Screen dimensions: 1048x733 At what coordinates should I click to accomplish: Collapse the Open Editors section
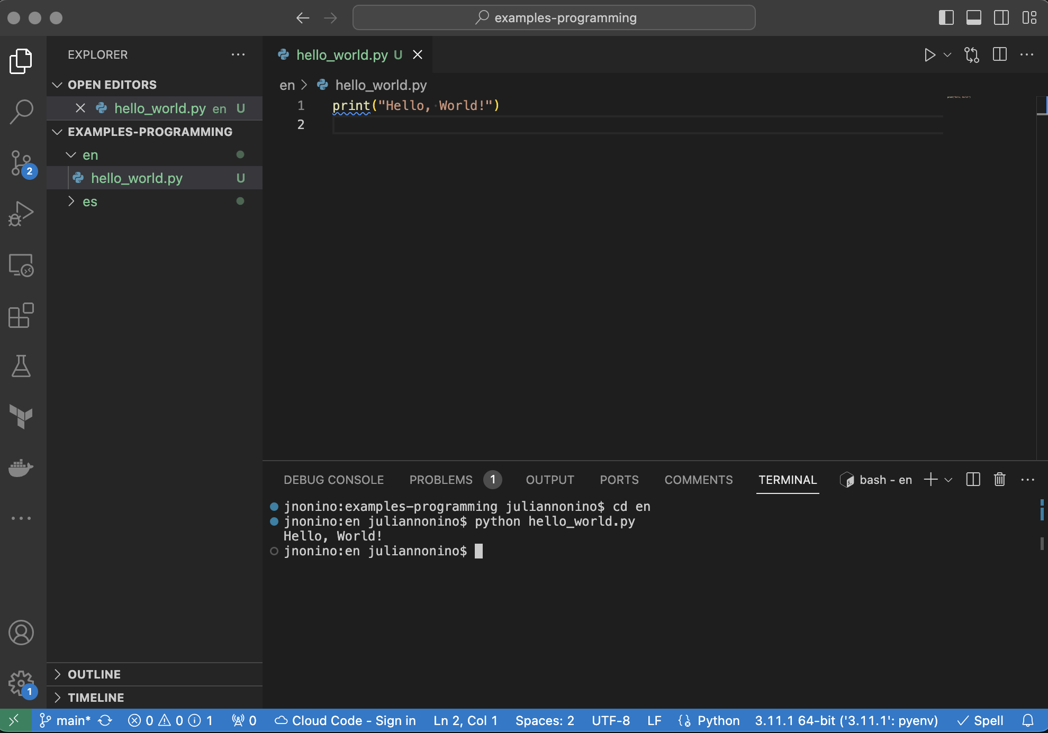[57, 85]
